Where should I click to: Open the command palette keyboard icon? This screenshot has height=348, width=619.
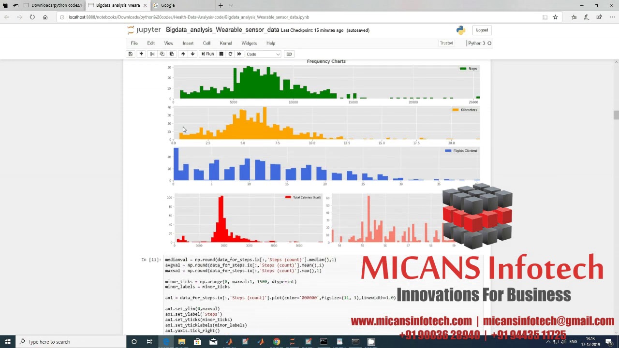point(289,54)
